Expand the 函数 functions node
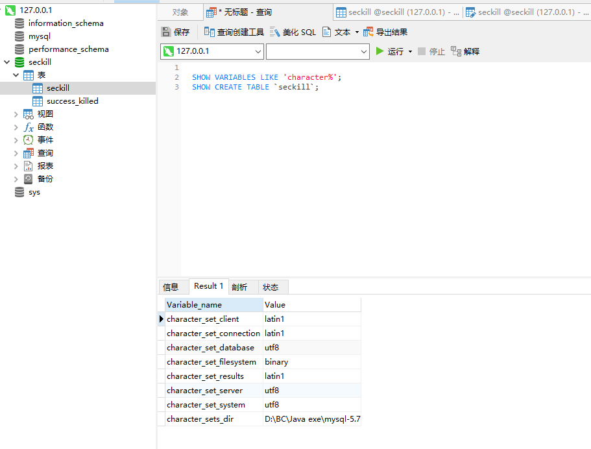Screen dimensions: 591x449 click(16, 127)
